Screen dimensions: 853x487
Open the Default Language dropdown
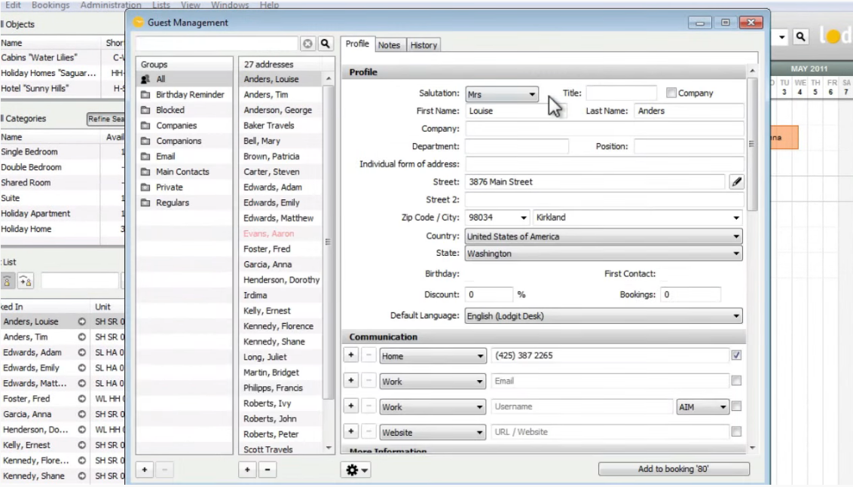coord(603,316)
